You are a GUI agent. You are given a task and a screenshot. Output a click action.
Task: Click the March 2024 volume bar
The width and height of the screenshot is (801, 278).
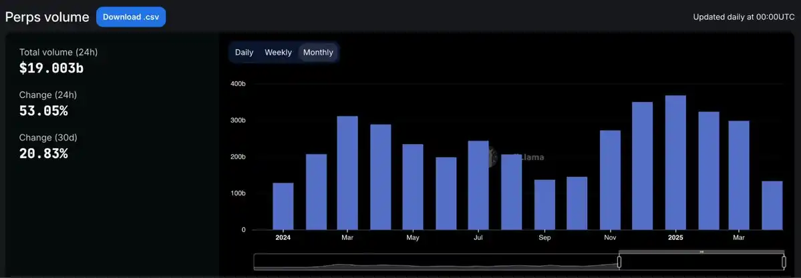point(347,173)
